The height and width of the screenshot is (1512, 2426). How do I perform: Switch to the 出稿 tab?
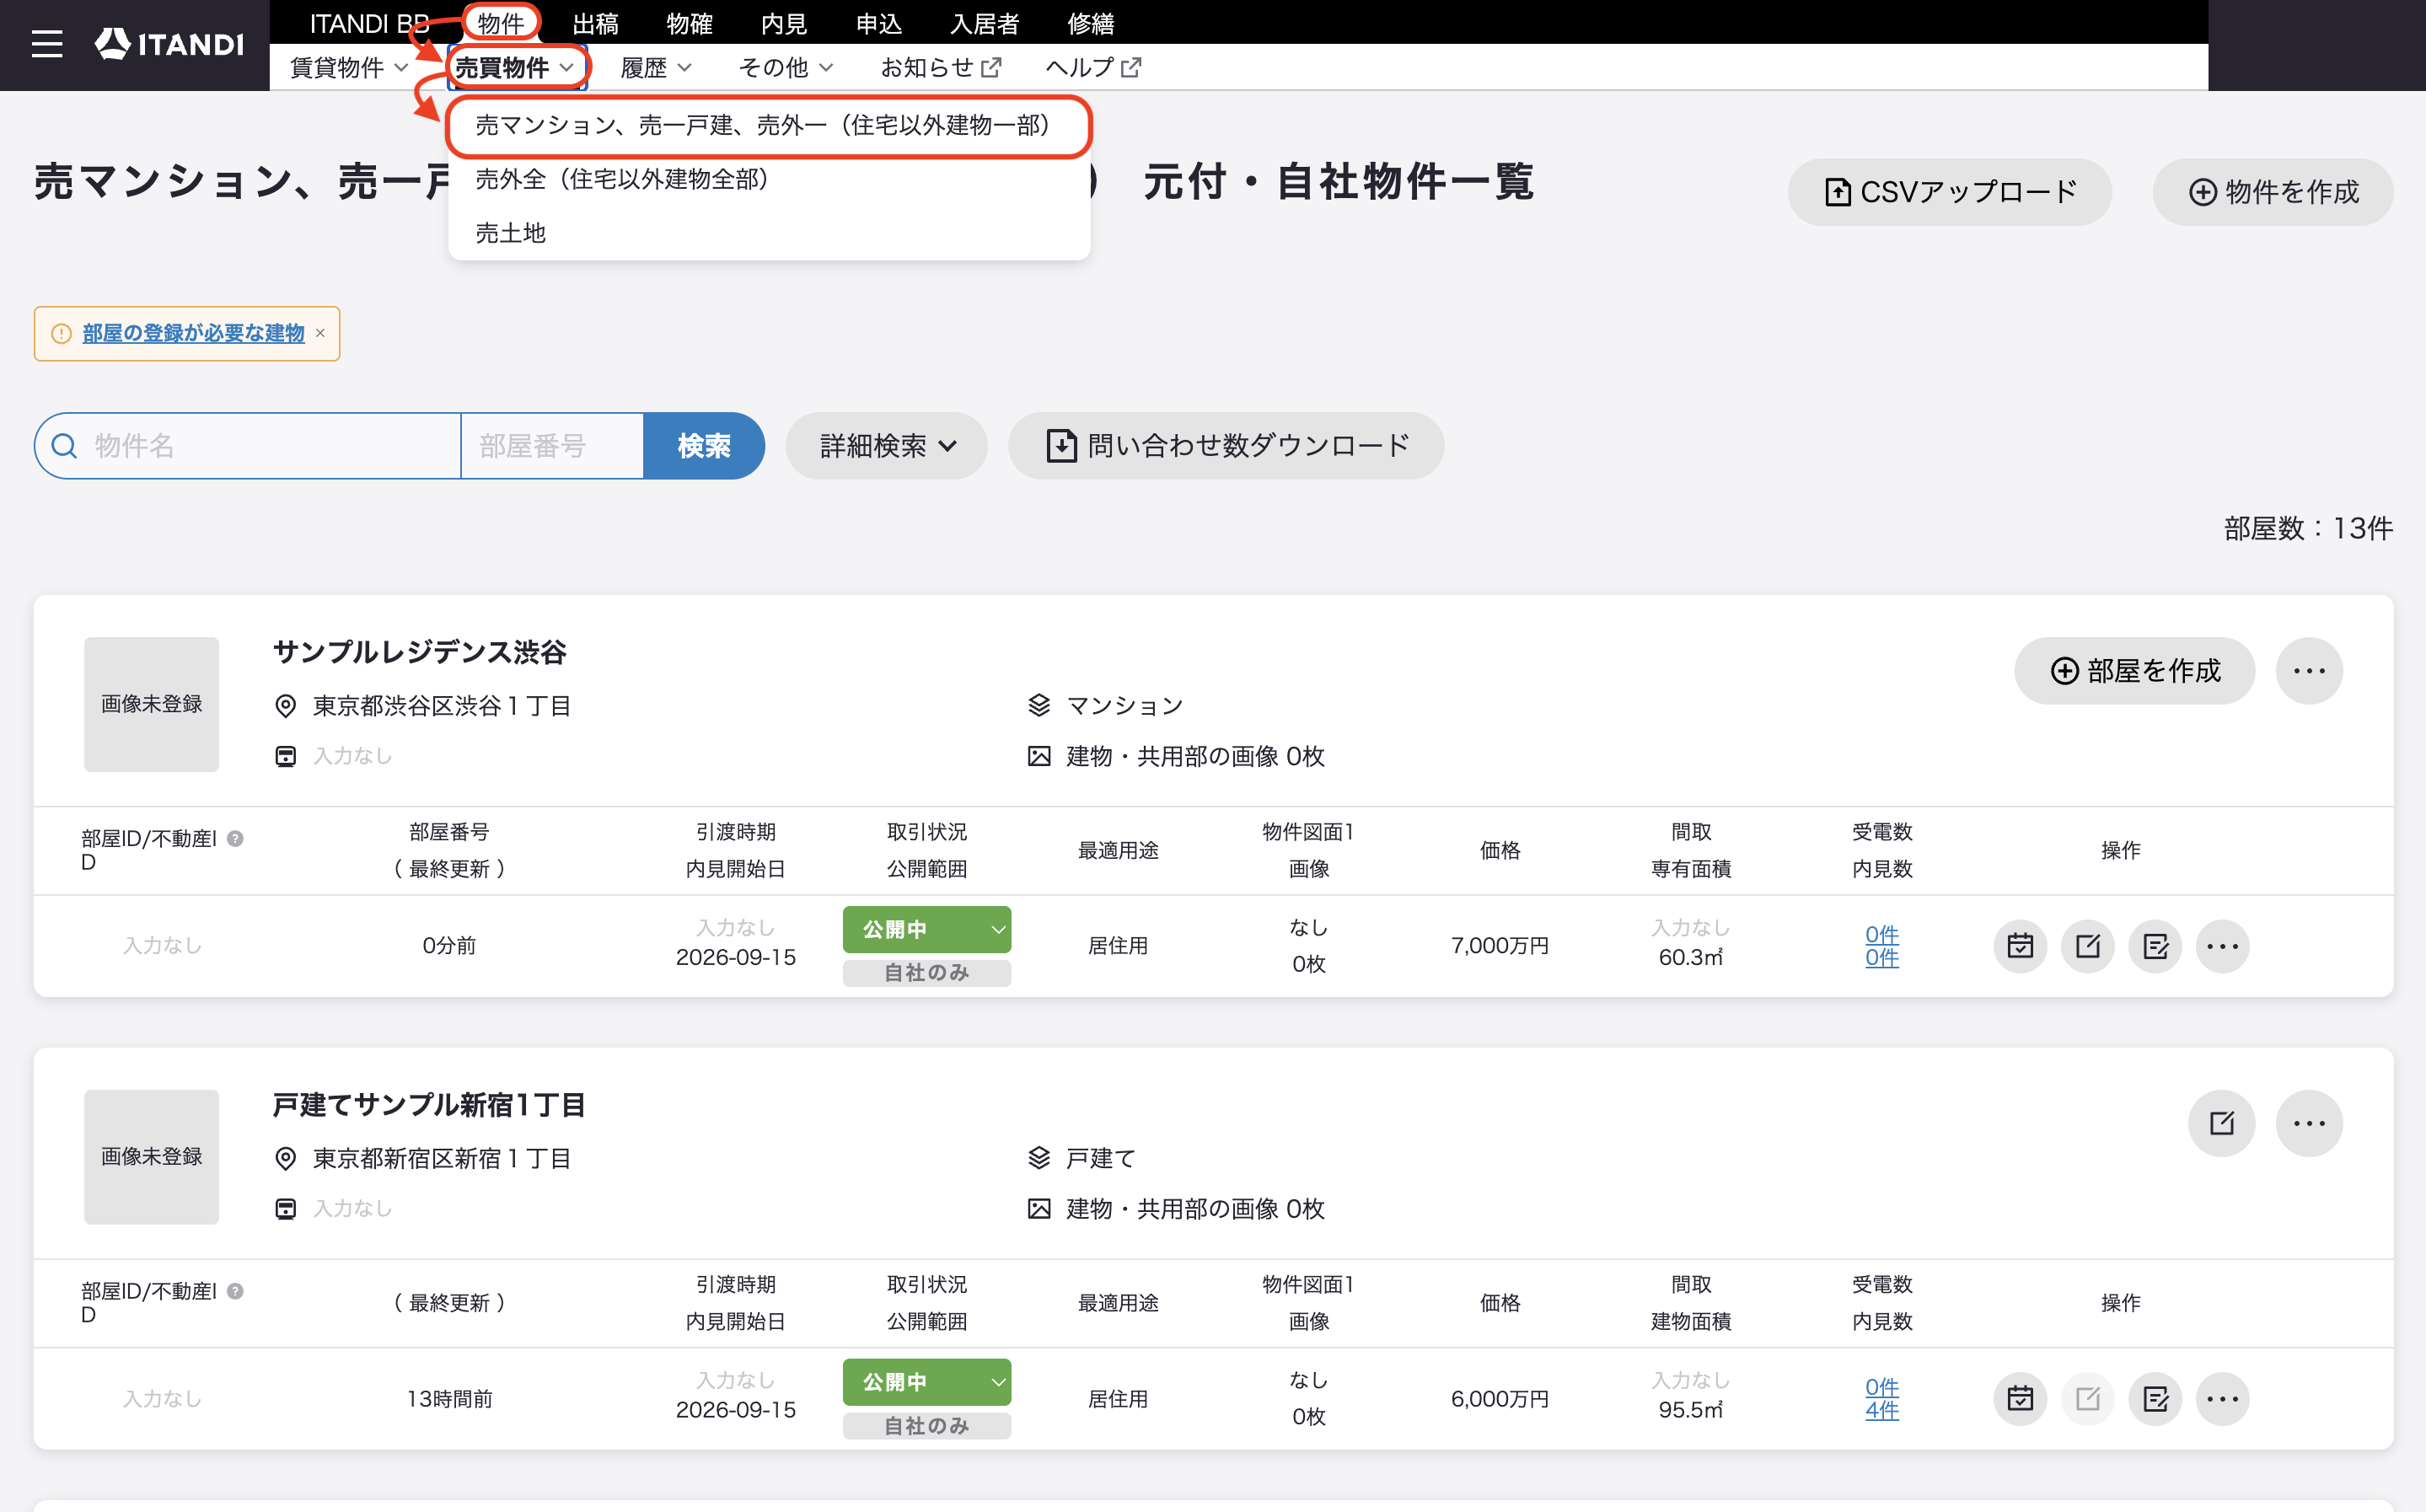(595, 22)
